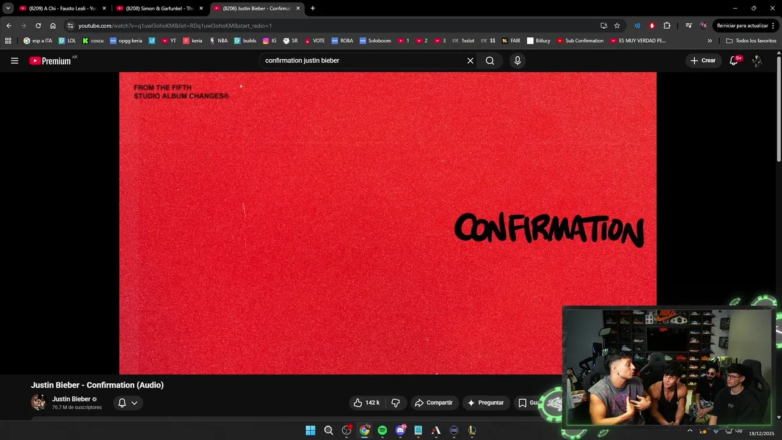Open the YouTube hamburger guide menu
Viewport: 782px width, 440px height.
(x=15, y=61)
